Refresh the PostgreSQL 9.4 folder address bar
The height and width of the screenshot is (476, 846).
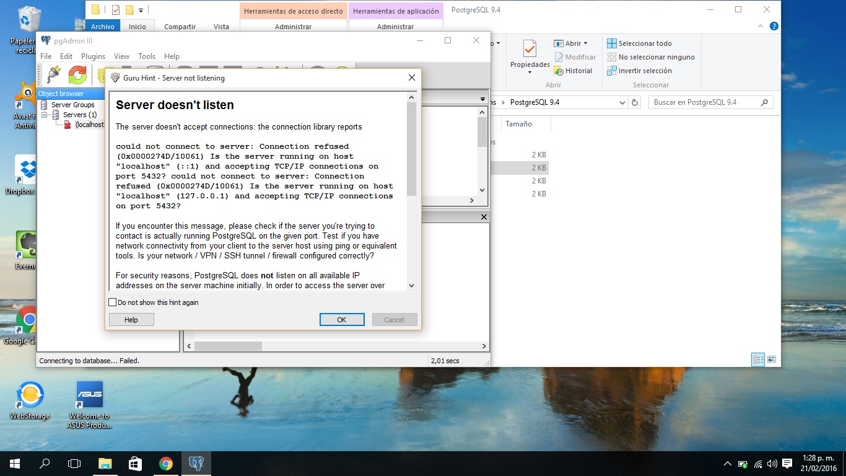635,102
